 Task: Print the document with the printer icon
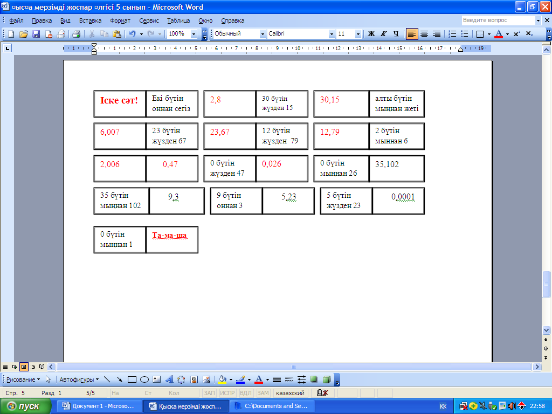76,34
